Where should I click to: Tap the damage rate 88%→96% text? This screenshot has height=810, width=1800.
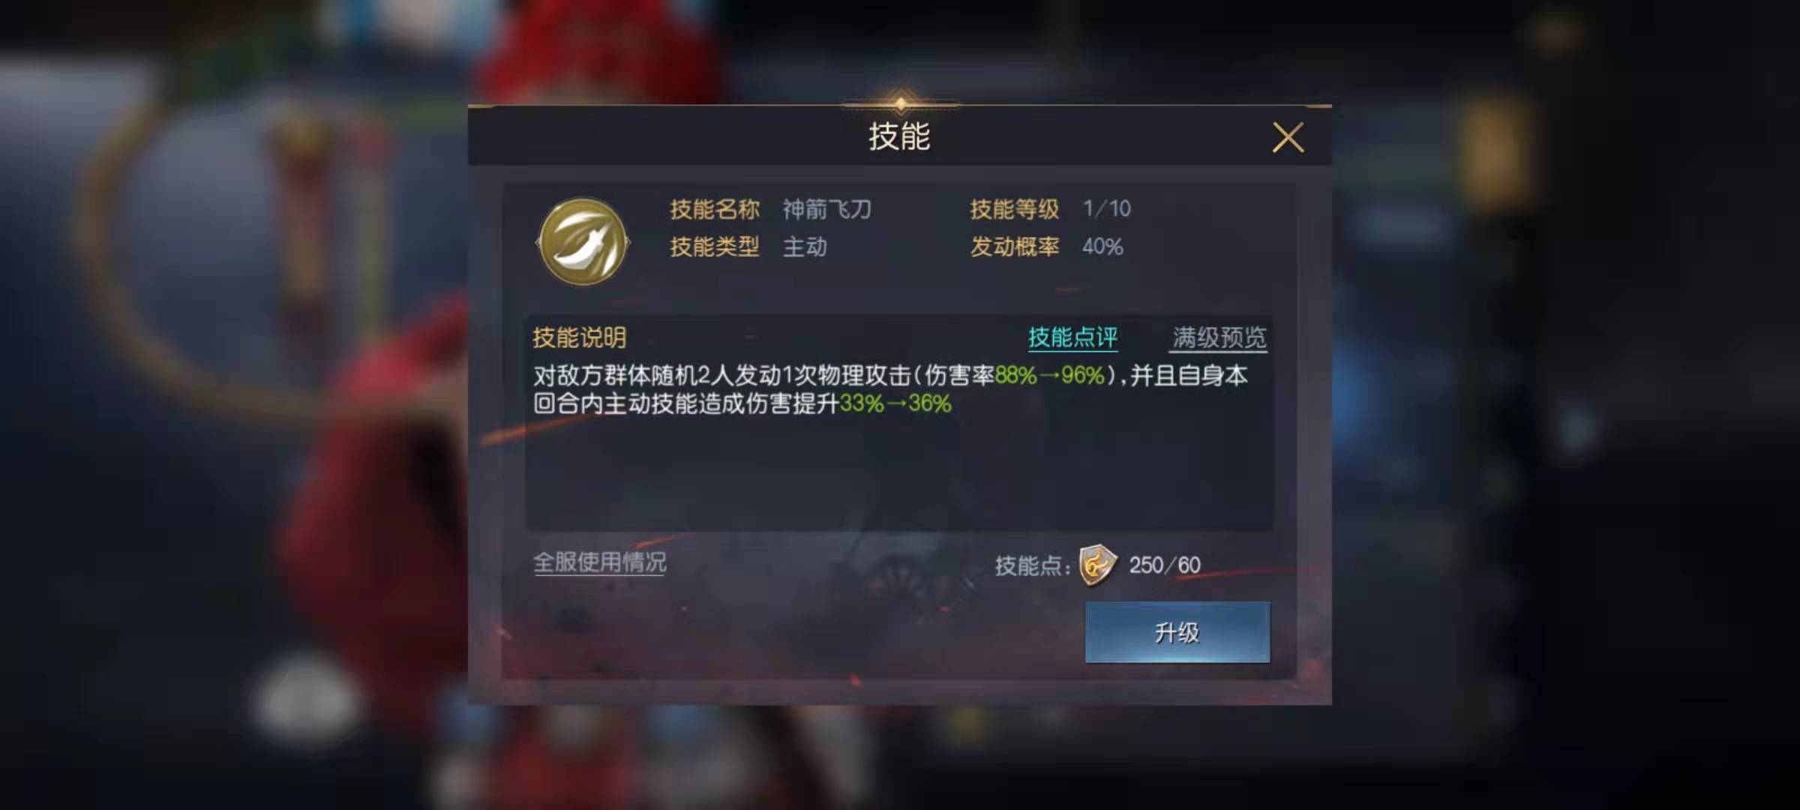pos(1050,375)
